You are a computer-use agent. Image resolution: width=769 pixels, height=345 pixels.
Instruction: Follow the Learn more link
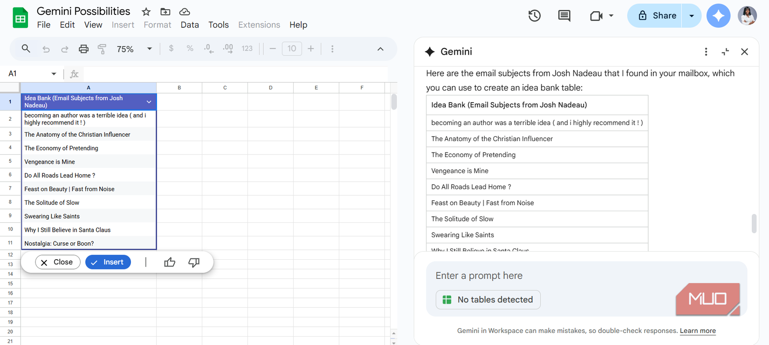(x=698, y=331)
